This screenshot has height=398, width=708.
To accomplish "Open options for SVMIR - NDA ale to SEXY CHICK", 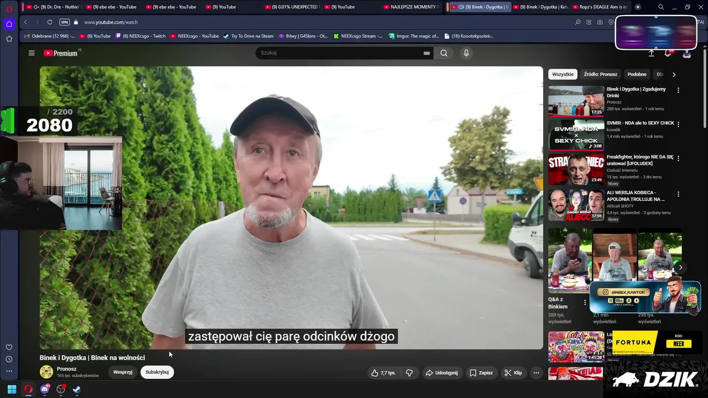I will 678,124.
